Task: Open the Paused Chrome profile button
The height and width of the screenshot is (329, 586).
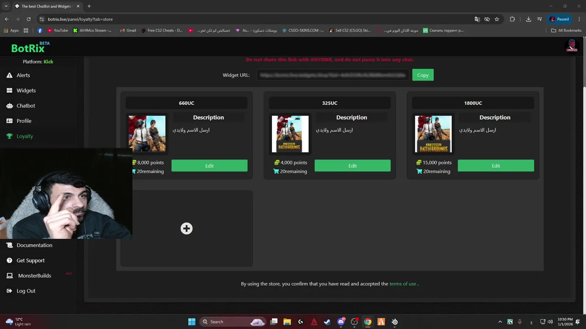Action: [559, 19]
